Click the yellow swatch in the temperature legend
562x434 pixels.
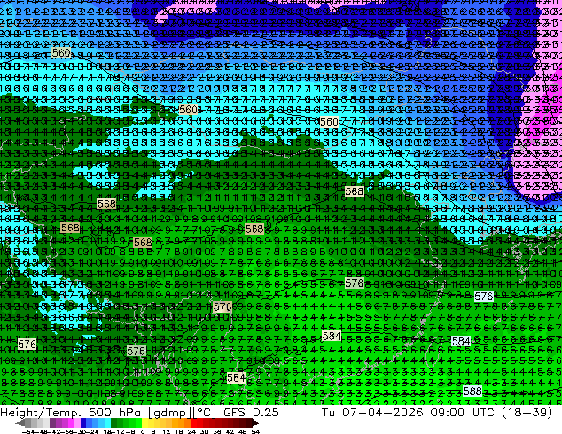coord(144,422)
